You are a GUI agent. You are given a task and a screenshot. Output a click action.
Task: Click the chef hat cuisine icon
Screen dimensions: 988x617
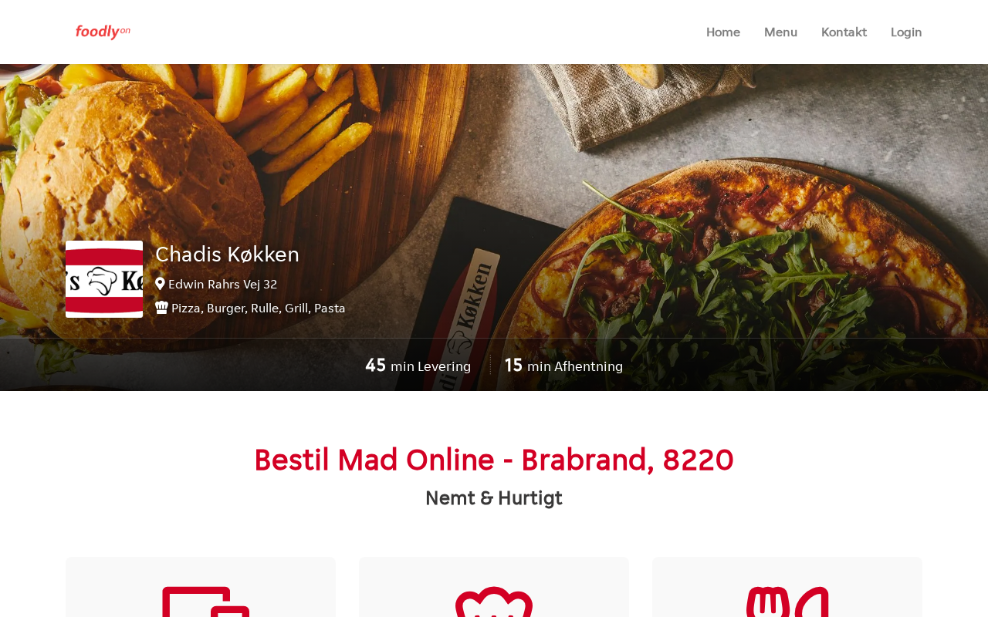[x=161, y=307]
